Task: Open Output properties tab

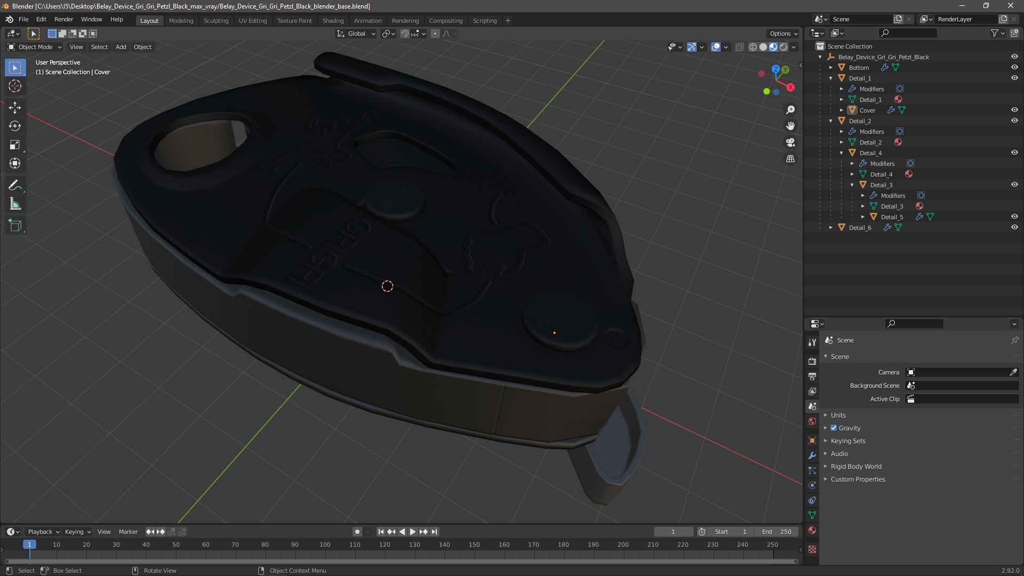Action: pos(812,377)
